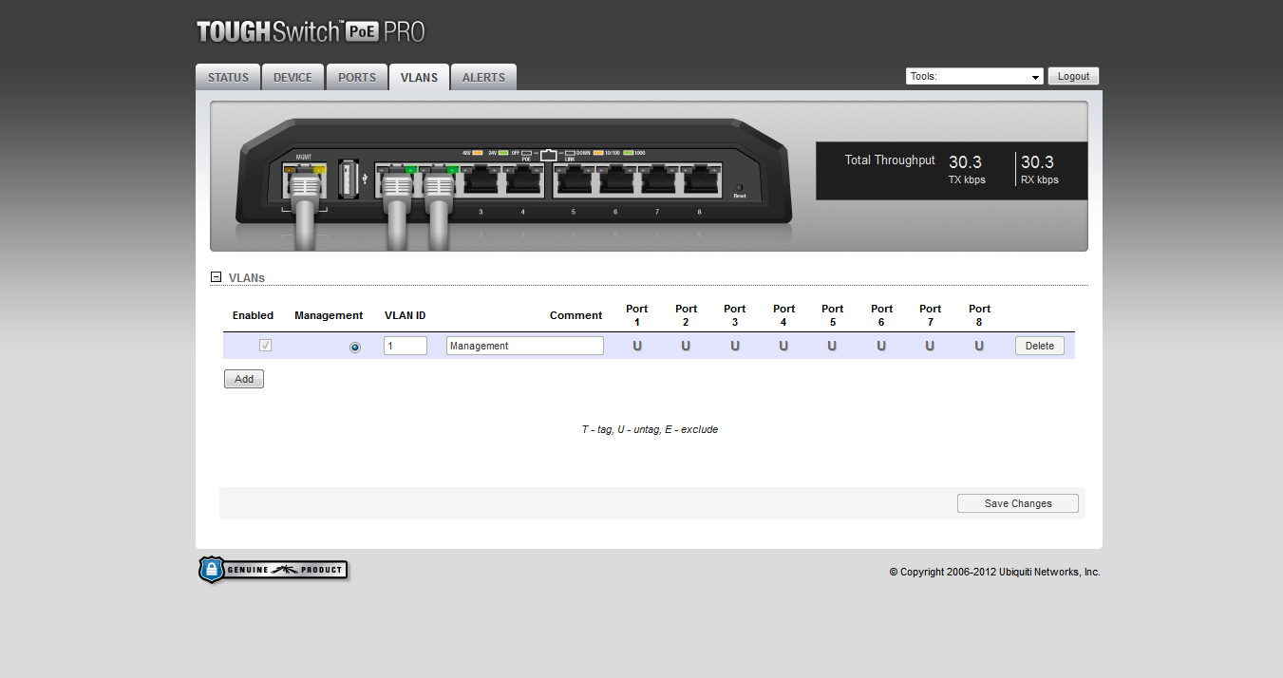Go to the PORTS tab
This screenshot has width=1283, height=678.
(x=357, y=78)
